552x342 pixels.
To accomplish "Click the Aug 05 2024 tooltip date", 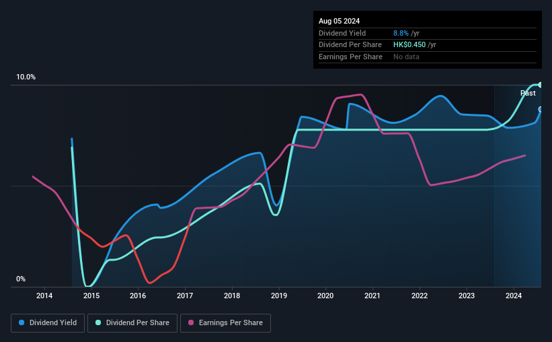I will pos(339,21).
